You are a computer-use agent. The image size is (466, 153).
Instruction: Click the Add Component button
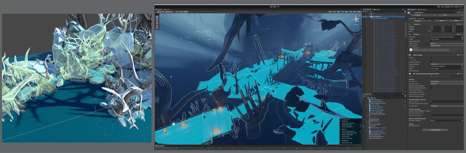pos(435,130)
